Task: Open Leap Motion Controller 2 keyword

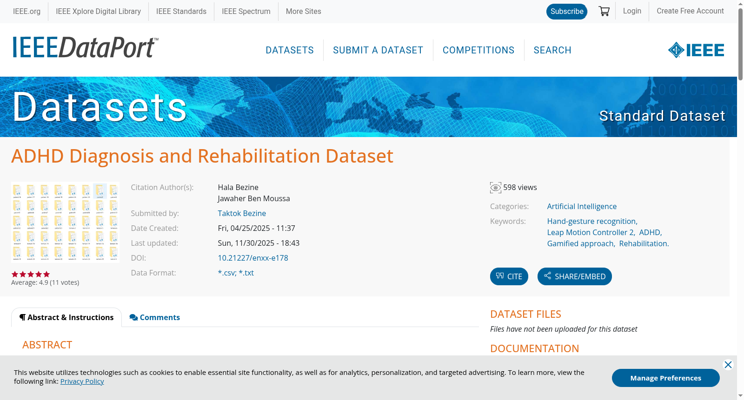Action: point(591,232)
